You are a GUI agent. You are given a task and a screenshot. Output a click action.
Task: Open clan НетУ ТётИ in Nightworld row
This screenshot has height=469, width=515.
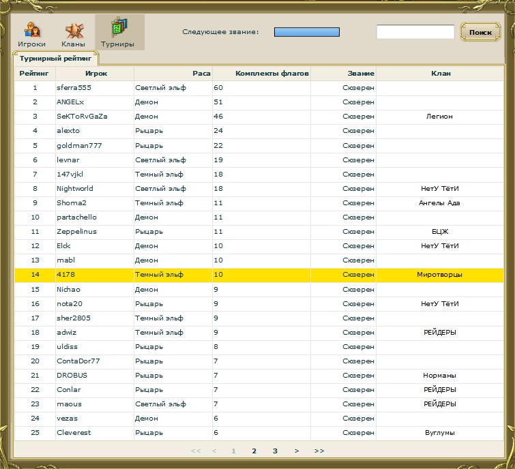pos(440,188)
